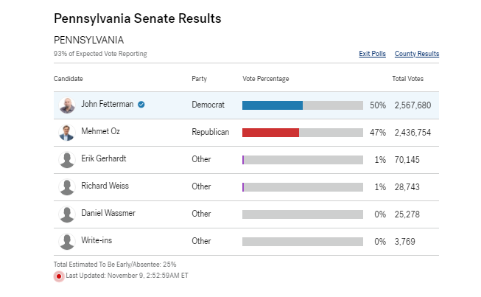Click Mehmet Oz's profile photo
This screenshot has height=297, width=481.
tap(67, 133)
